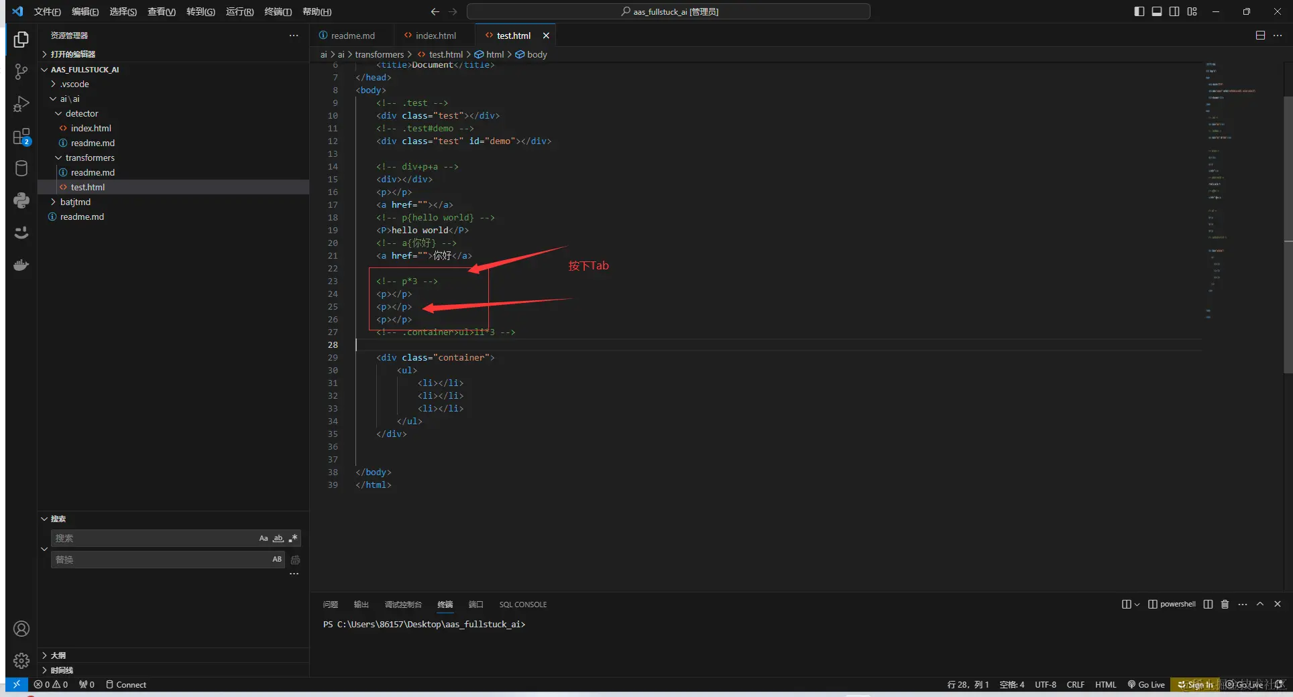The height and width of the screenshot is (697, 1293).
Task: Open search panel more options
Action: click(294, 574)
